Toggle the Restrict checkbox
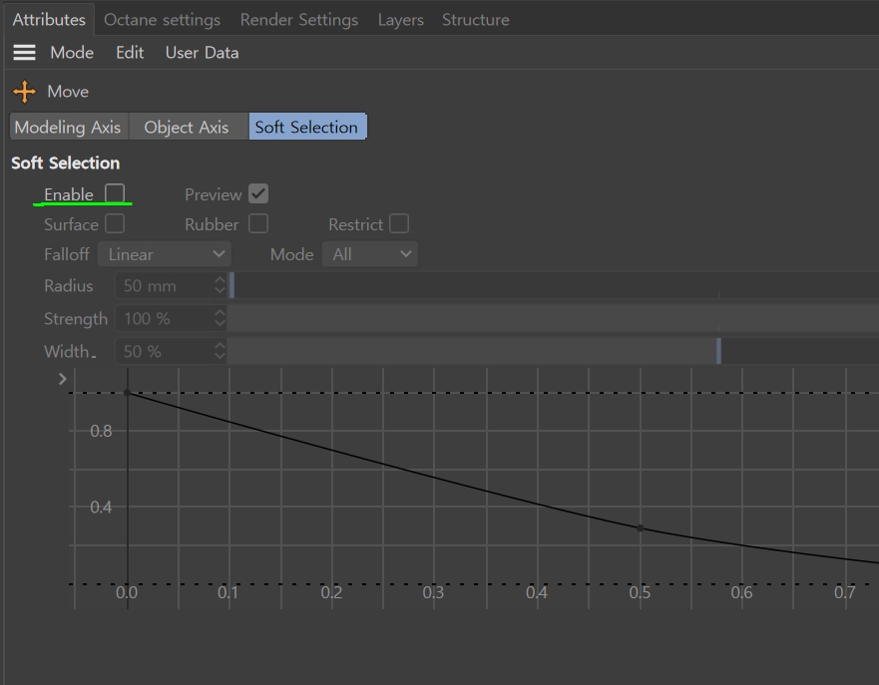This screenshot has width=879, height=685. click(x=399, y=223)
